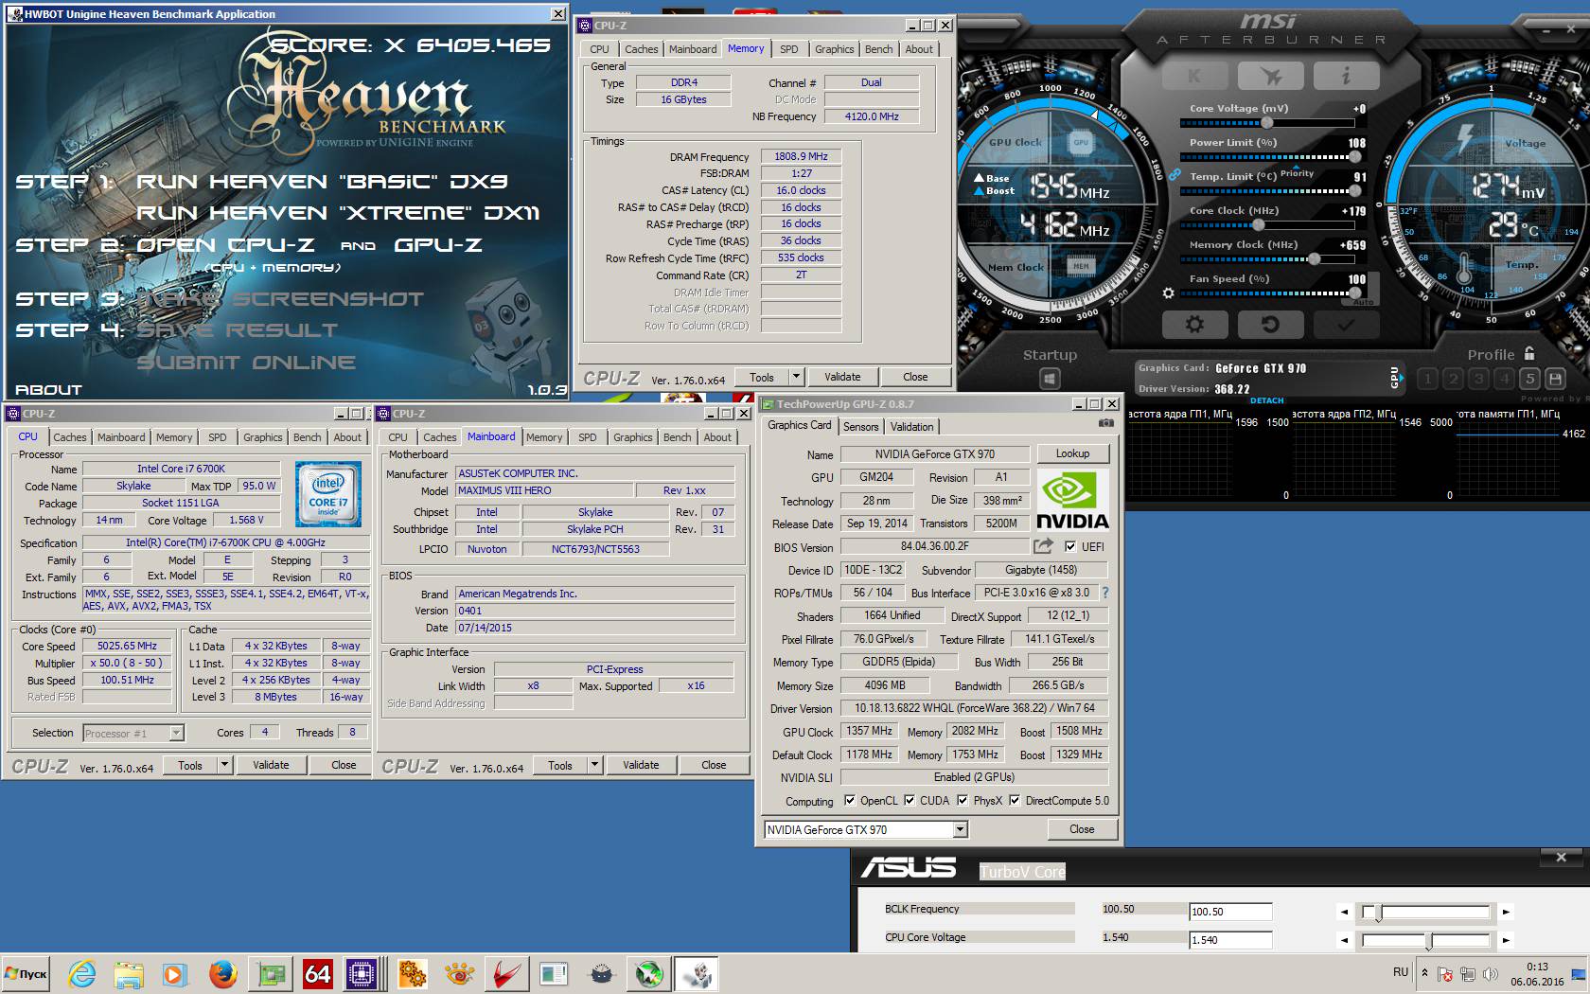
Task: Click CPU Core Voltage decrease arrow in TurboV
Action: pos(1344,940)
